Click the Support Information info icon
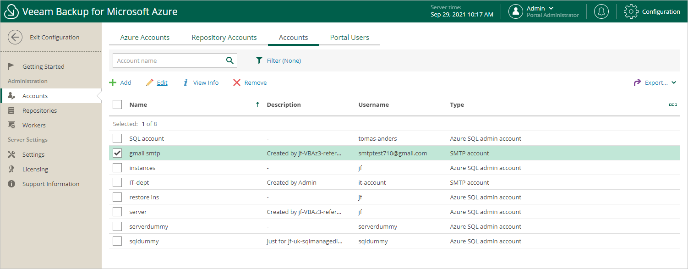This screenshot has width=688, height=269. pos(12,184)
